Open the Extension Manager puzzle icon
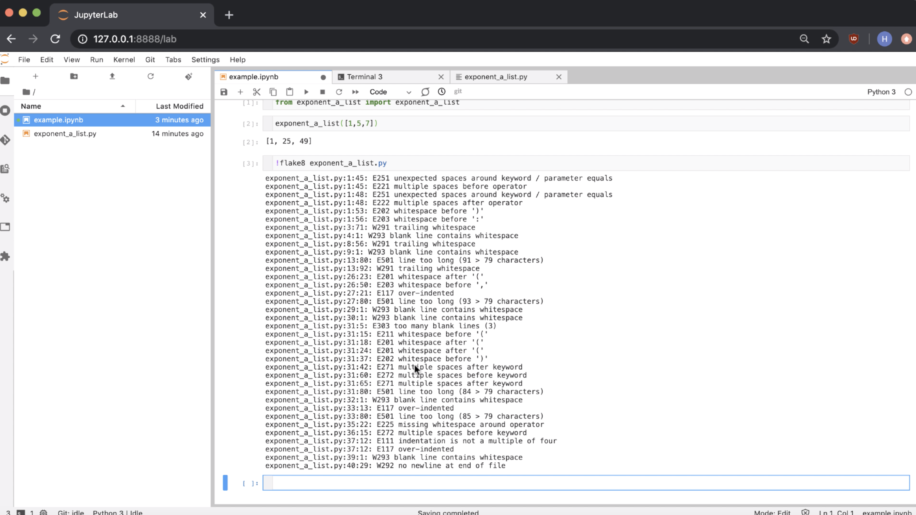Screen dimensions: 916x515 click(x=6, y=256)
